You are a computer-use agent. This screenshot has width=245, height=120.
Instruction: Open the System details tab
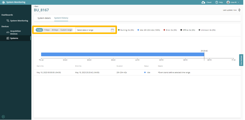tap(44, 18)
